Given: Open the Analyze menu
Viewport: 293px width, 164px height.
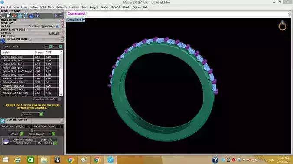Looking at the screenshot, I should 94,7.
